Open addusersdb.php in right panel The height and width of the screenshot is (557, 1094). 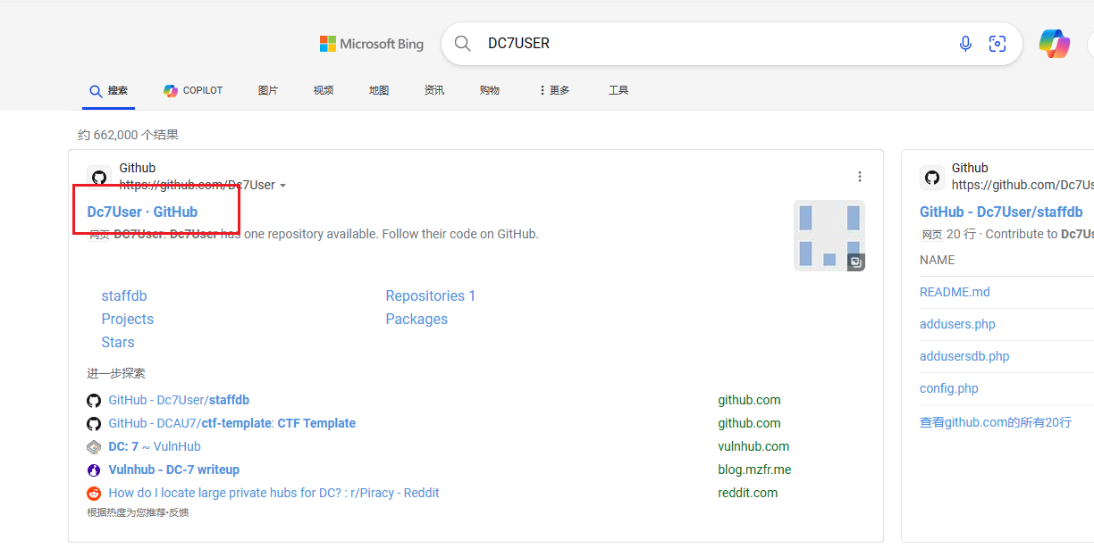964,356
